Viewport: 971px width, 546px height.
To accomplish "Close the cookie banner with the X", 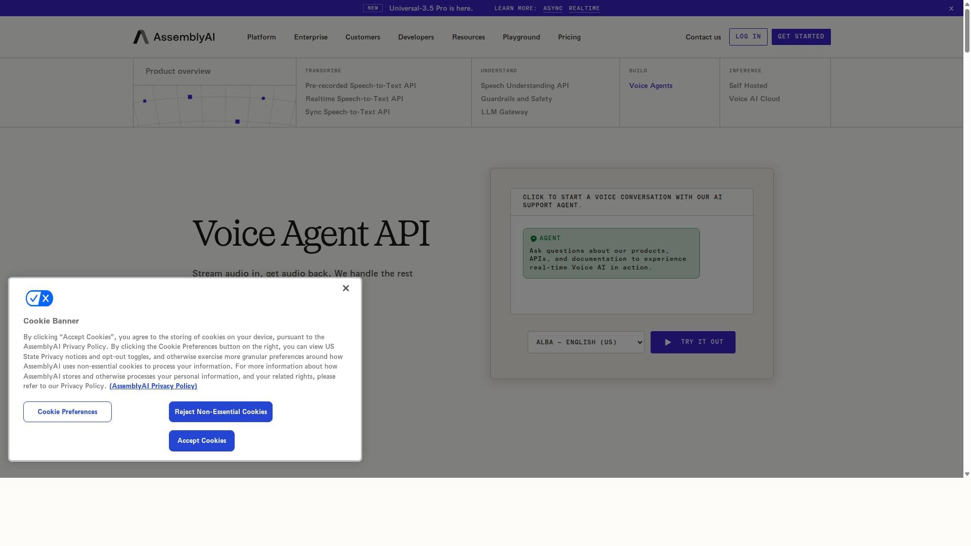I will pyautogui.click(x=346, y=288).
